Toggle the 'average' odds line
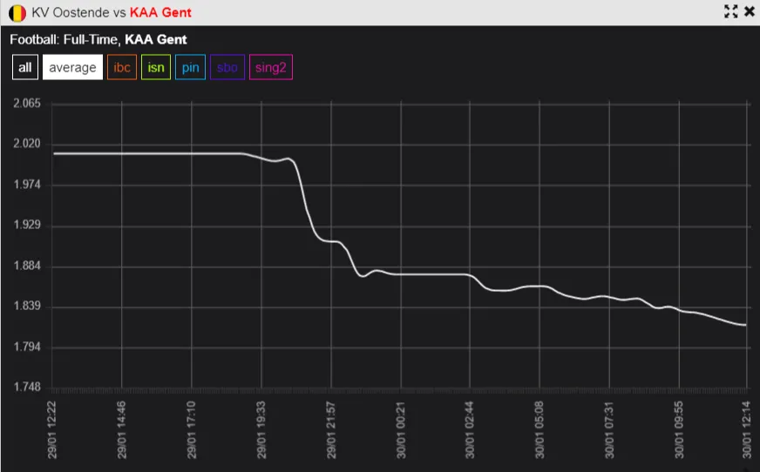760x472 pixels. point(72,67)
